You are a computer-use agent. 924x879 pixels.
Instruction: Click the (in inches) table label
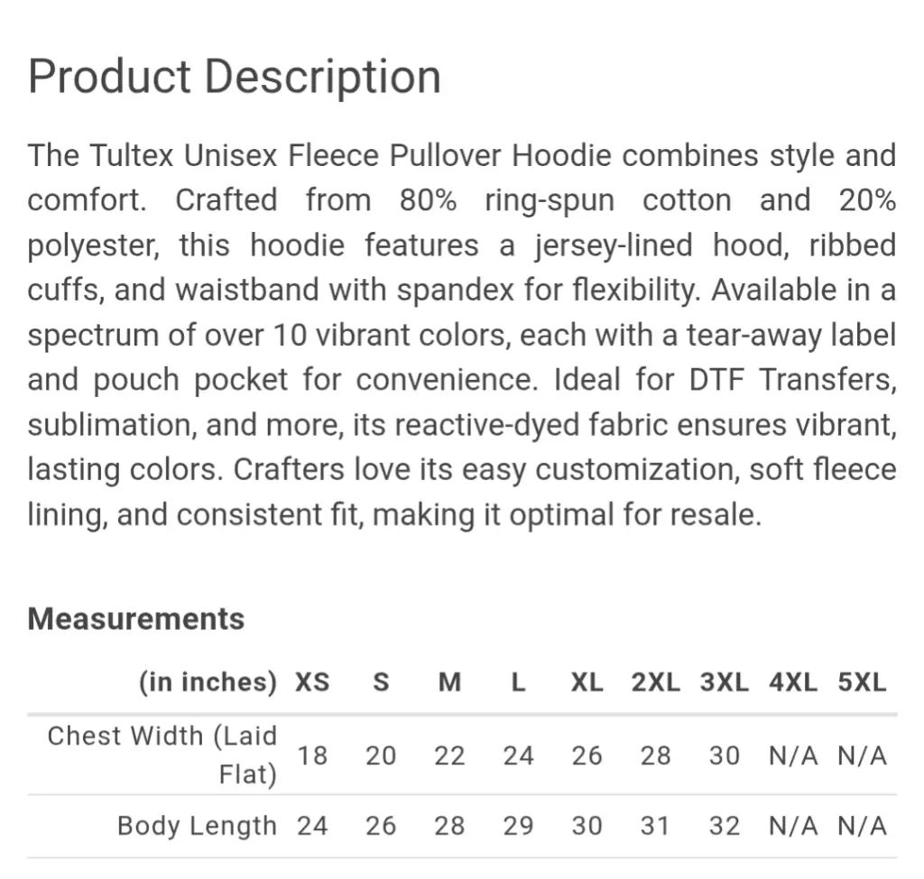(x=208, y=682)
